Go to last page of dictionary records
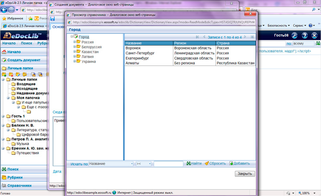 coord(252,37)
